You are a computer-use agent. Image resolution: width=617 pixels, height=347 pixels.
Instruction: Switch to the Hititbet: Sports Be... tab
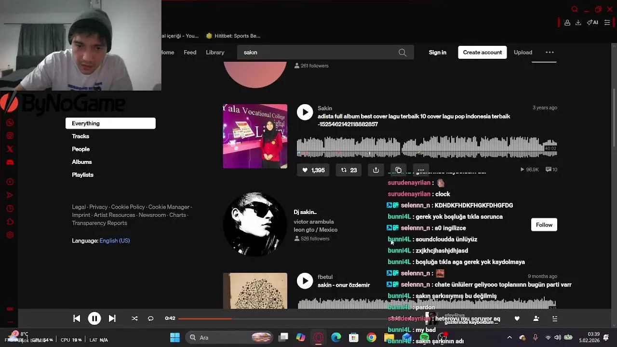click(233, 36)
